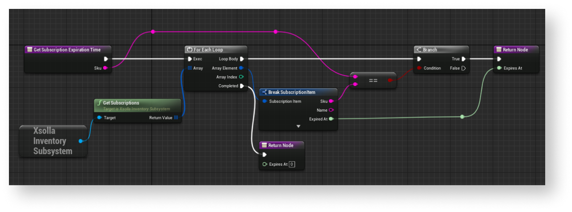This screenshot has height=212, width=572.
Task: Click the Expires At input field with value 0
Action: pos(291,164)
